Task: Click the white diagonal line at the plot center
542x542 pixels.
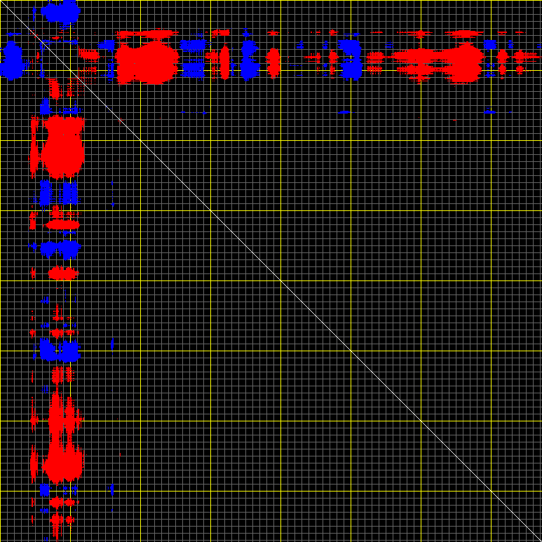Action: [280, 280]
